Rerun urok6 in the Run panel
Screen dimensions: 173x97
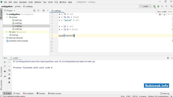tap(5, 62)
